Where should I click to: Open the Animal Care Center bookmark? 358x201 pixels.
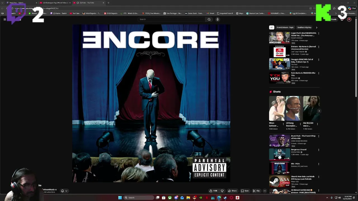pos(255,13)
